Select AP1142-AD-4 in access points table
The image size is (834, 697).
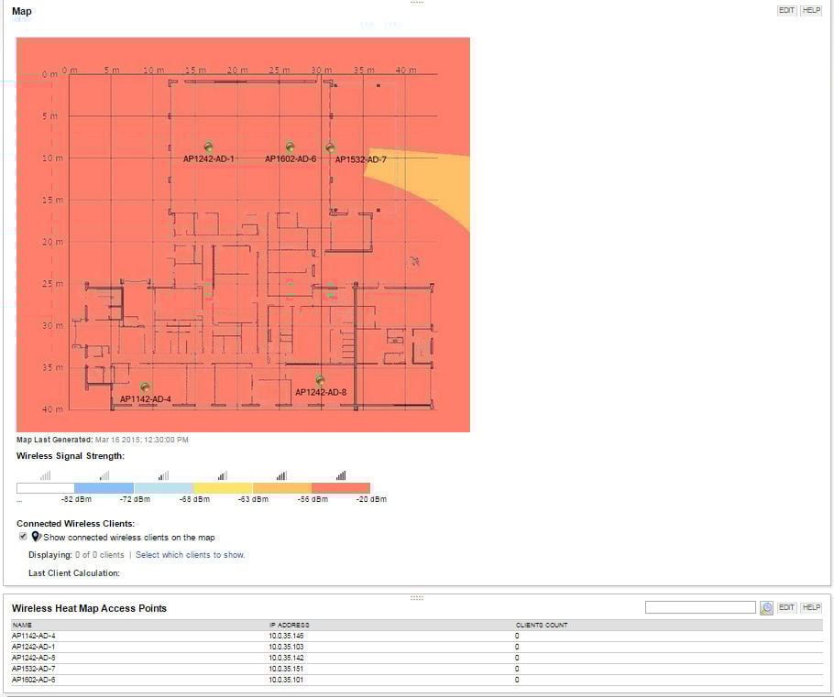(x=34, y=636)
